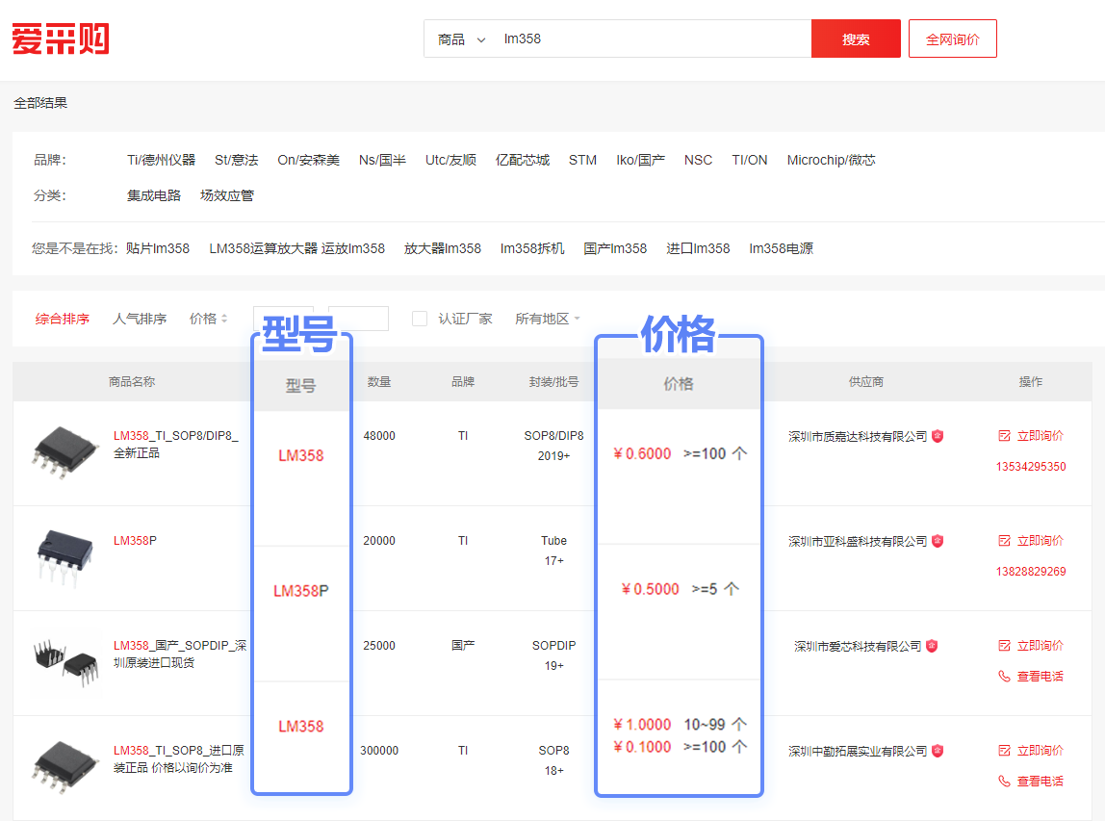
Task: Select the 人气排序 sort tab
Action: tap(140, 319)
